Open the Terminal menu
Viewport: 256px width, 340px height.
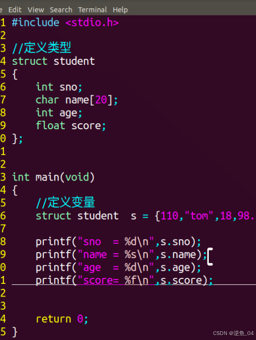tap(92, 10)
